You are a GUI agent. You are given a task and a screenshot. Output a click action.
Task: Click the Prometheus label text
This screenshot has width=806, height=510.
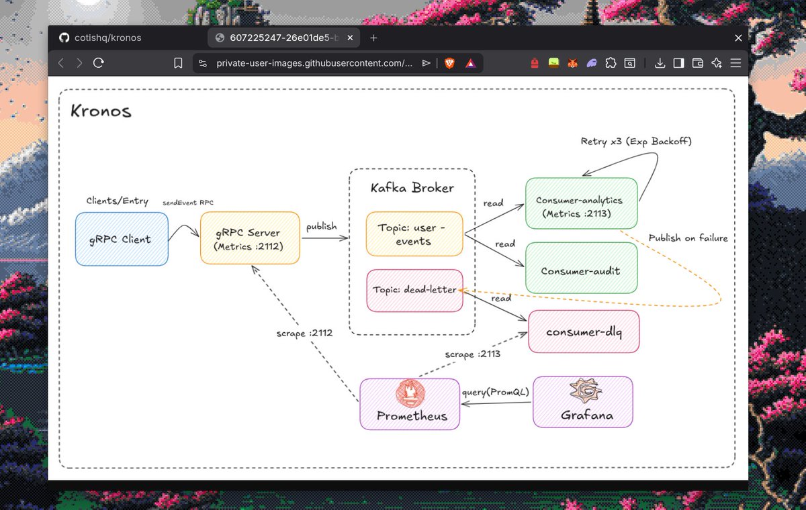pos(412,416)
